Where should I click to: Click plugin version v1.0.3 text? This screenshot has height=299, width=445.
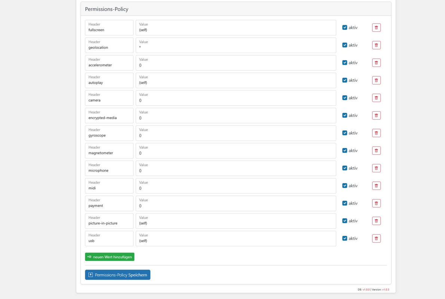386,290
